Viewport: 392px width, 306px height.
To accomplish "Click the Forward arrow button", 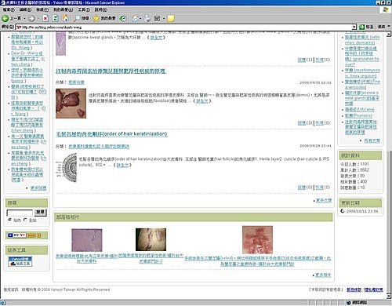I will tap(31, 19).
